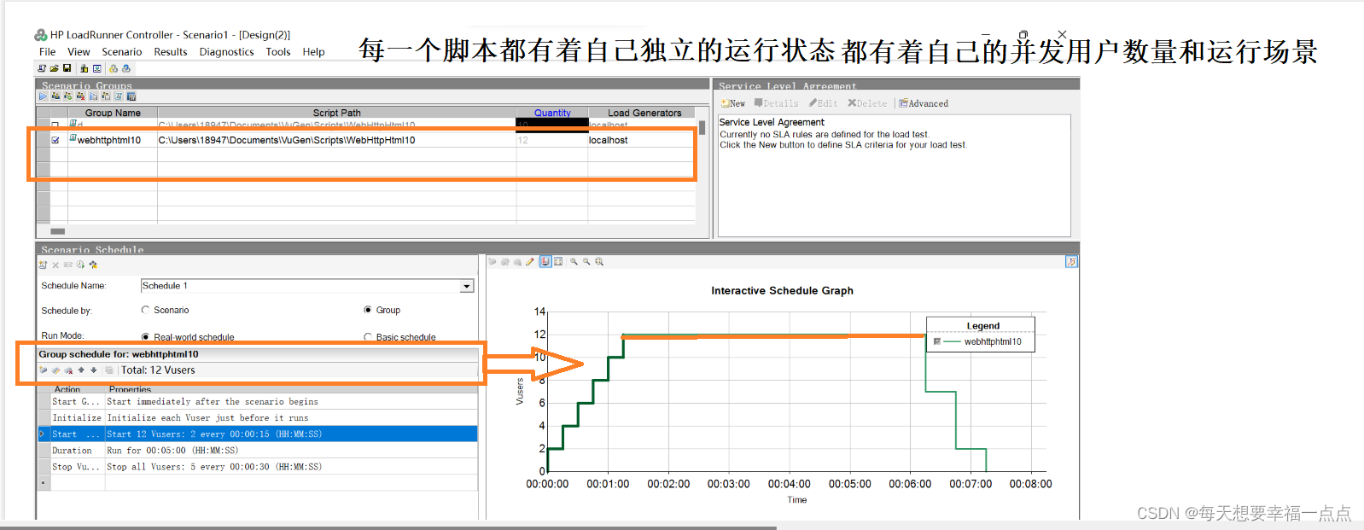
Task: Click the zoom reset magnifier in graph toolbar
Action: pyautogui.click(x=599, y=262)
